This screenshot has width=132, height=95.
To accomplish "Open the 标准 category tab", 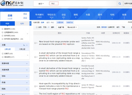I will (x=124, y=16).
